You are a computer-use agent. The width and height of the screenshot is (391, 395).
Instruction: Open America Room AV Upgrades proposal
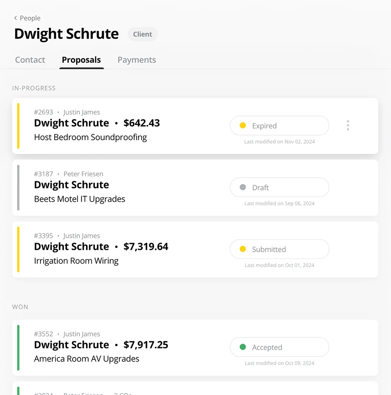[x=87, y=359]
